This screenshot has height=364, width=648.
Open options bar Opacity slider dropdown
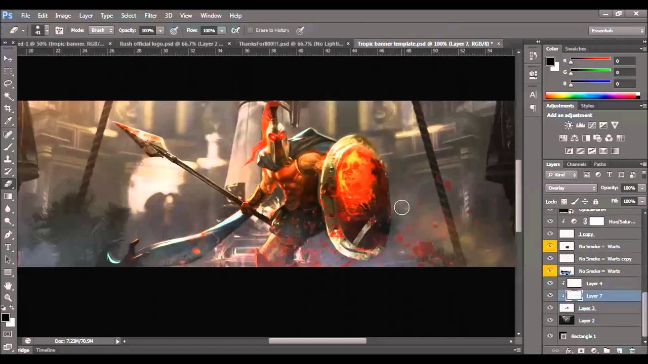point(160,30)
